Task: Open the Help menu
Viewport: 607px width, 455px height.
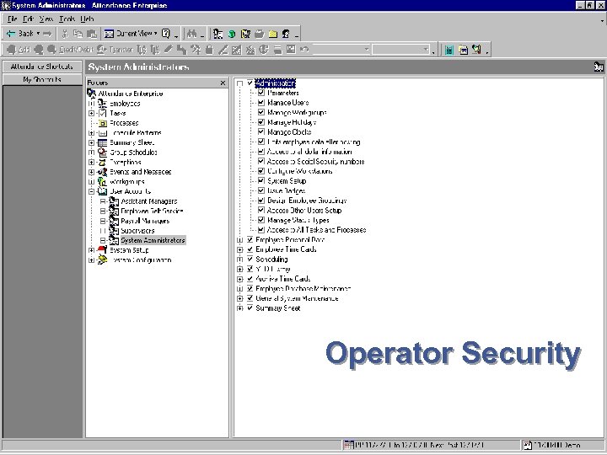Action: pyautogui.click(x=87, y=19)
